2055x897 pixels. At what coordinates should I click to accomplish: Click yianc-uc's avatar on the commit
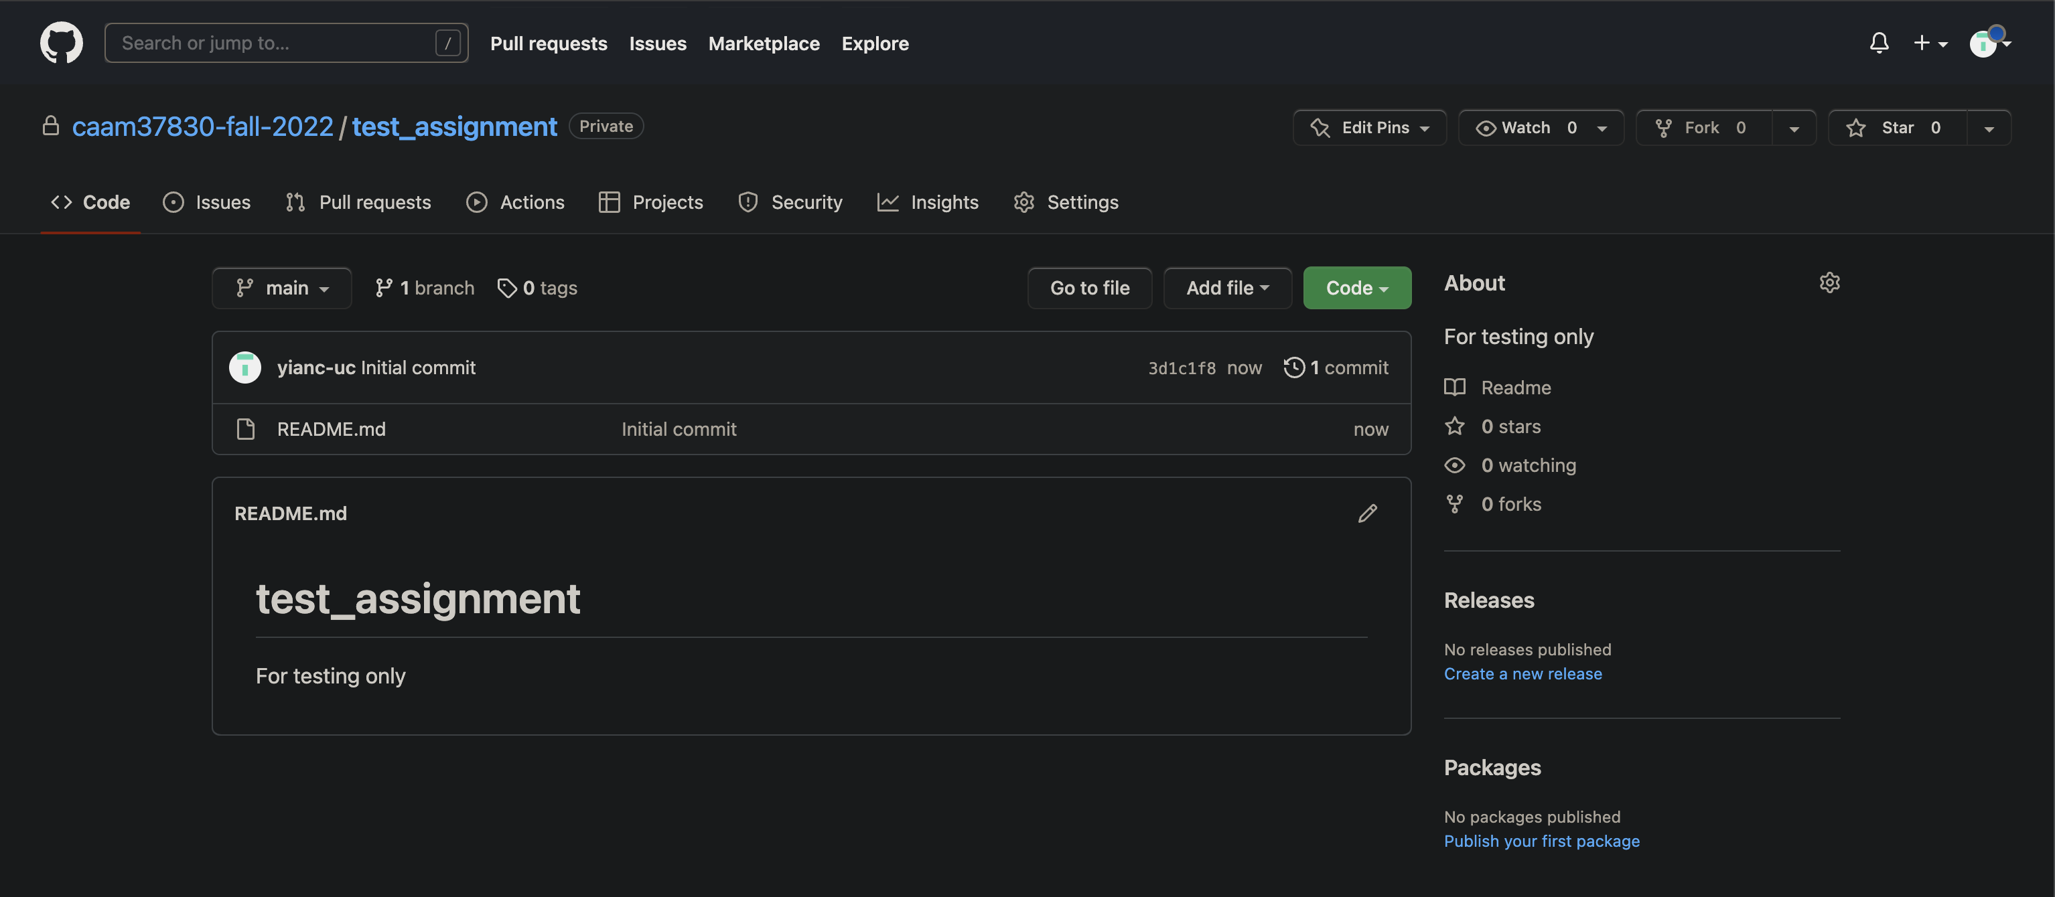(x=245, y=368)
